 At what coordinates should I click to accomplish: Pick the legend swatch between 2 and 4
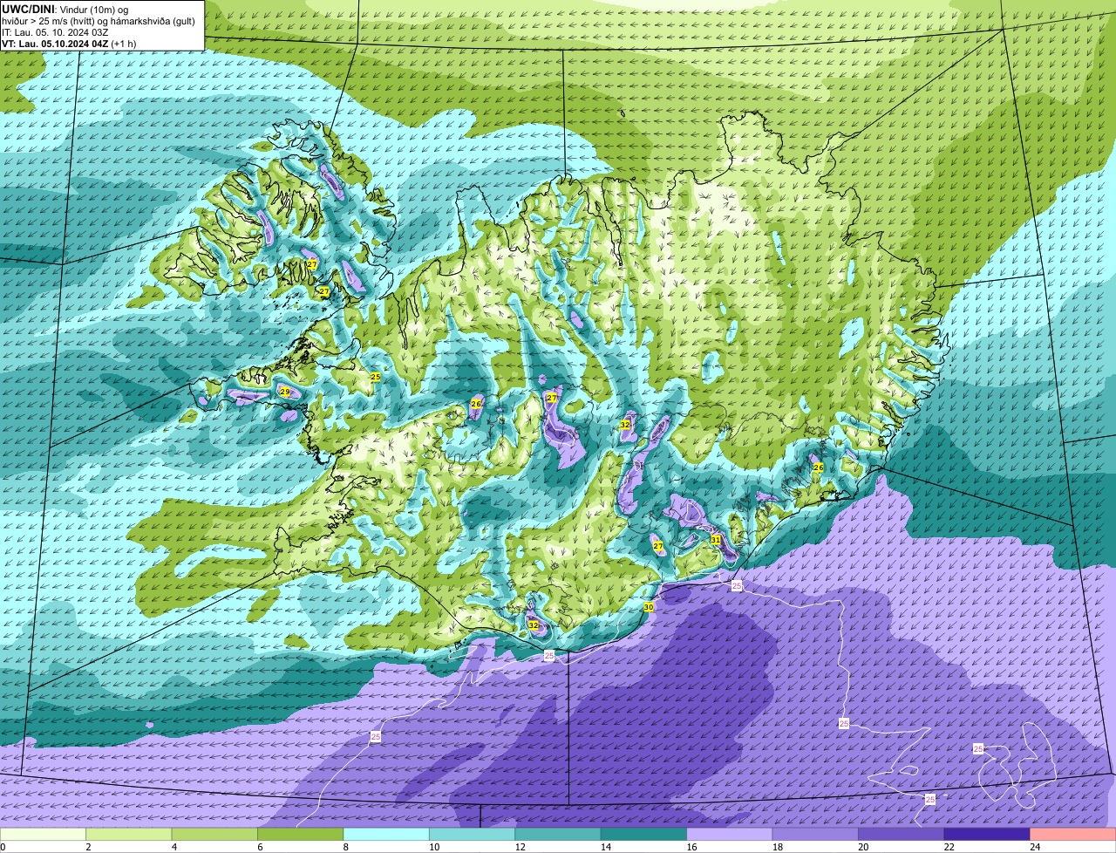[130, 835]
